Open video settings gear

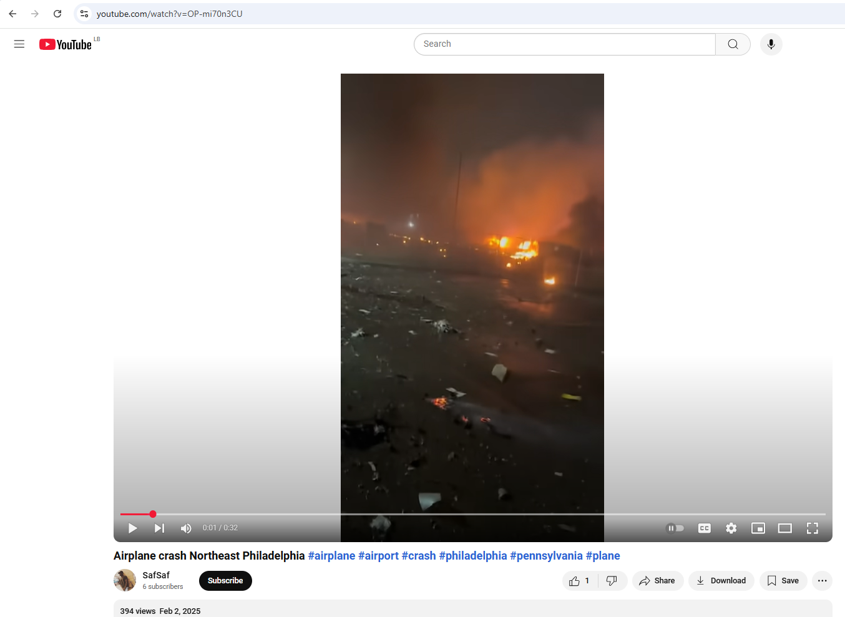click(x=731, y=528)
